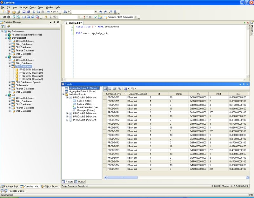Expand the PRODSVR2 [DBAMaint] results node

pyautogui.click(x=67, y=113)
